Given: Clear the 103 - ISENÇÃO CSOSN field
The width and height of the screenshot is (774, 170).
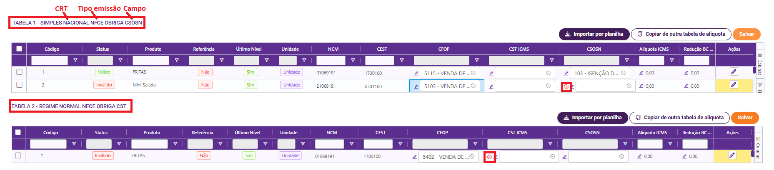Looking at the screenshot, I should pyautogui.click(x=623, y=73).
